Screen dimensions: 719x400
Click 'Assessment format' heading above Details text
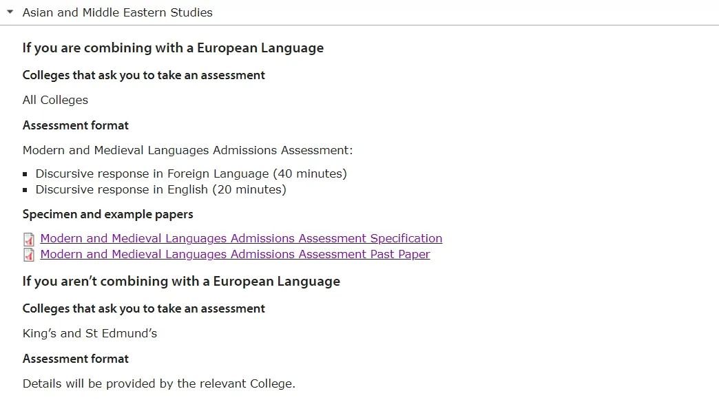[x=76, y=359]
